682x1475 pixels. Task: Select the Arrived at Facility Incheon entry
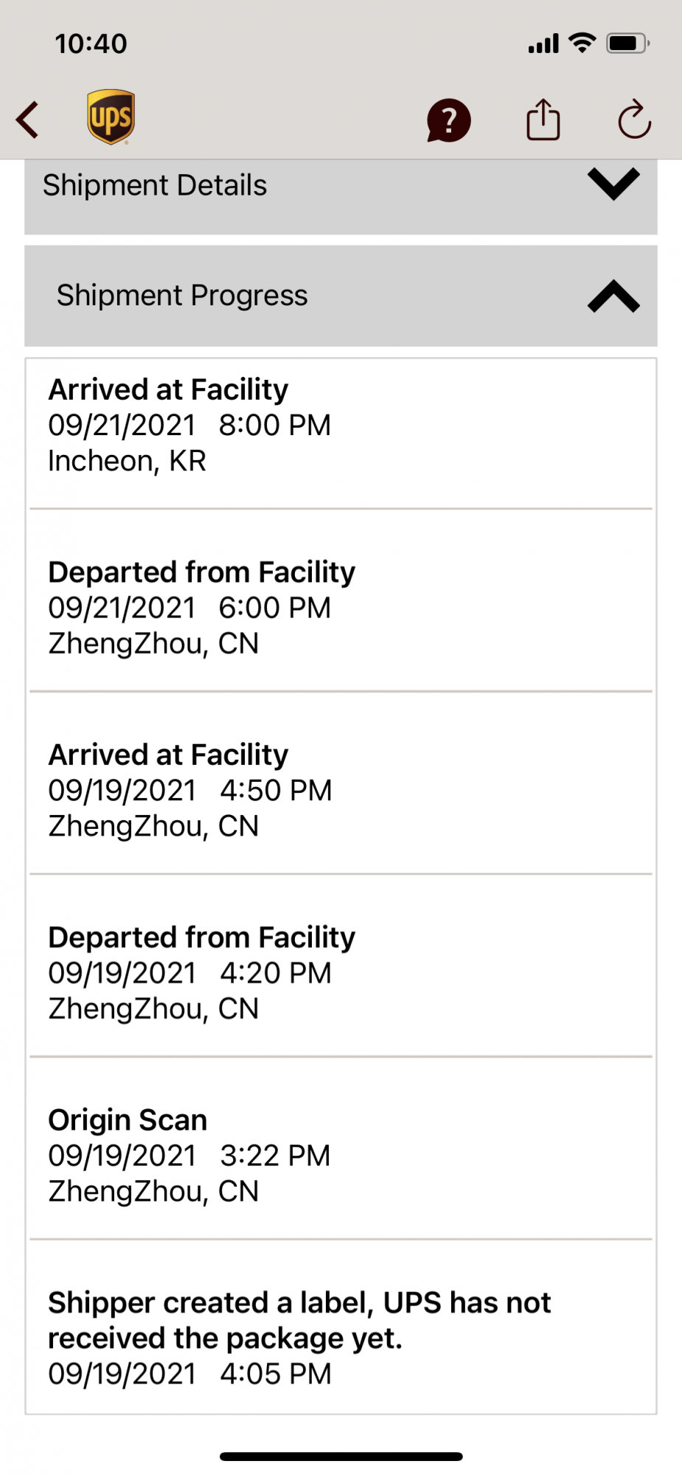point(341,434)
